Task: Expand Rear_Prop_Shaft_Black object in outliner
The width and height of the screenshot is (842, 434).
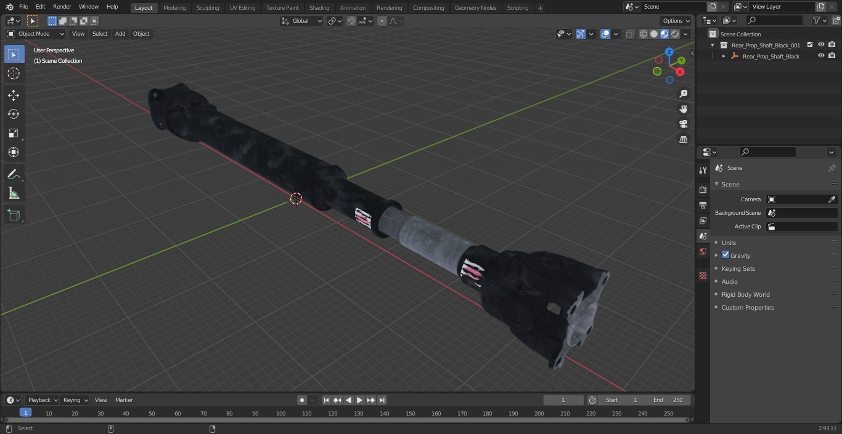Action: pyautogui.click(x=724, y=56)
